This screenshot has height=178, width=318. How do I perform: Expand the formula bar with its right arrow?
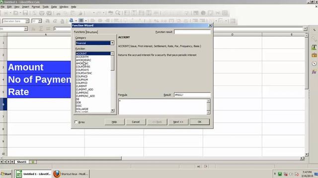point(305,29)
